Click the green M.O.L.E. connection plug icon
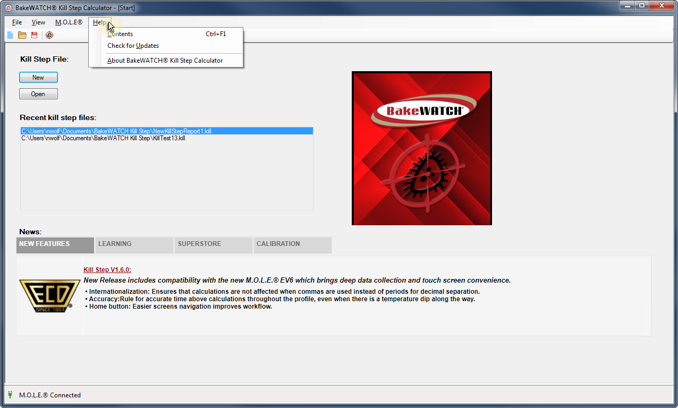Image resolution: width=678 pixels, height=408 pixels. pos(10,395)
